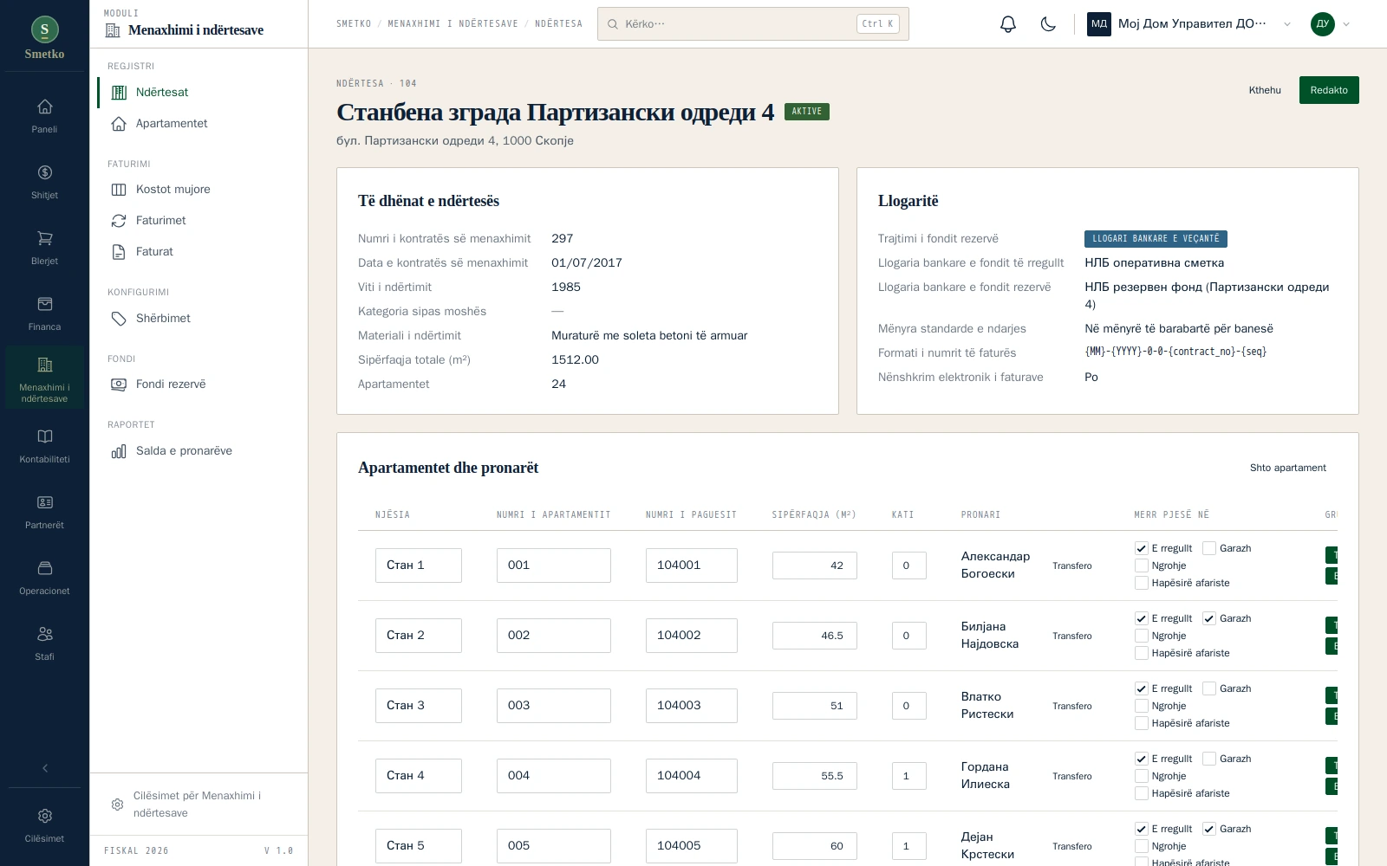Check Hapësirë afariste for Стан 4
1387x866 pixels.
(x=1141, y=793)
